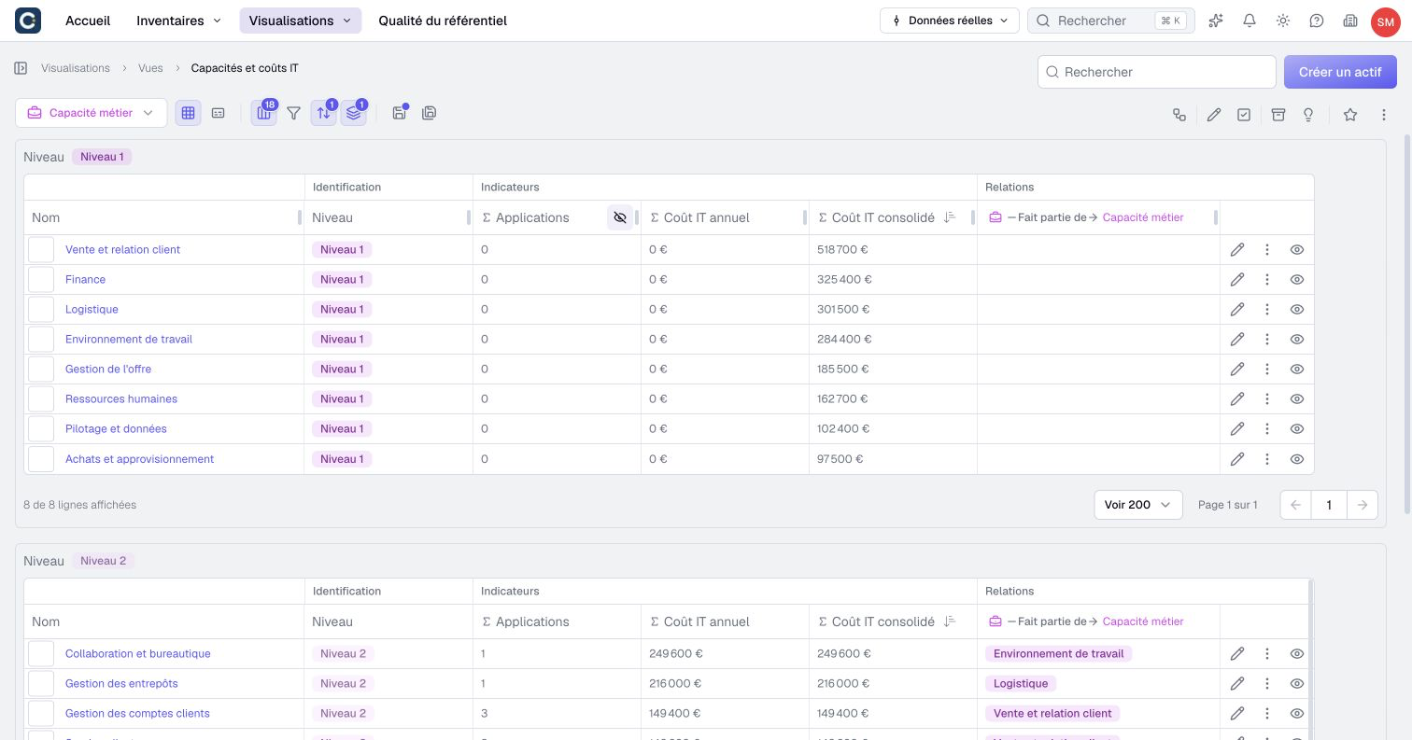Toggle multi-select checkmark mode icon
The width and height of the screenshot is (1412, 740).
tap(1244, 115)
